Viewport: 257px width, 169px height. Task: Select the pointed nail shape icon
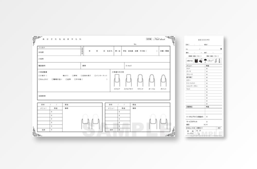pos(163,81)
